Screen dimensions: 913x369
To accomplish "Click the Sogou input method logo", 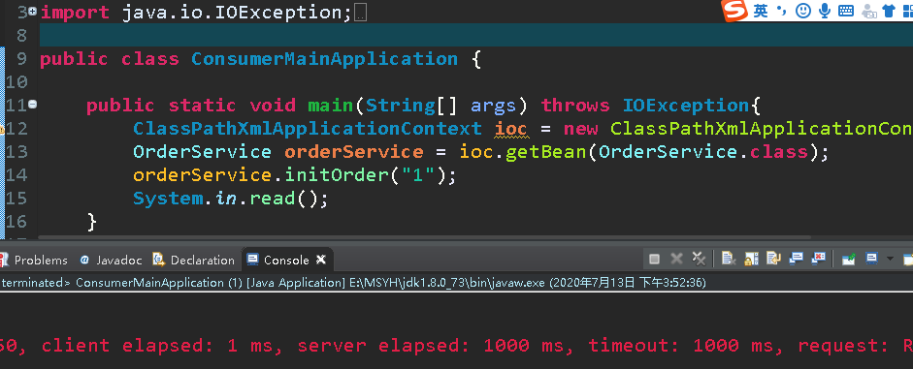I will (x=734, y=10).
